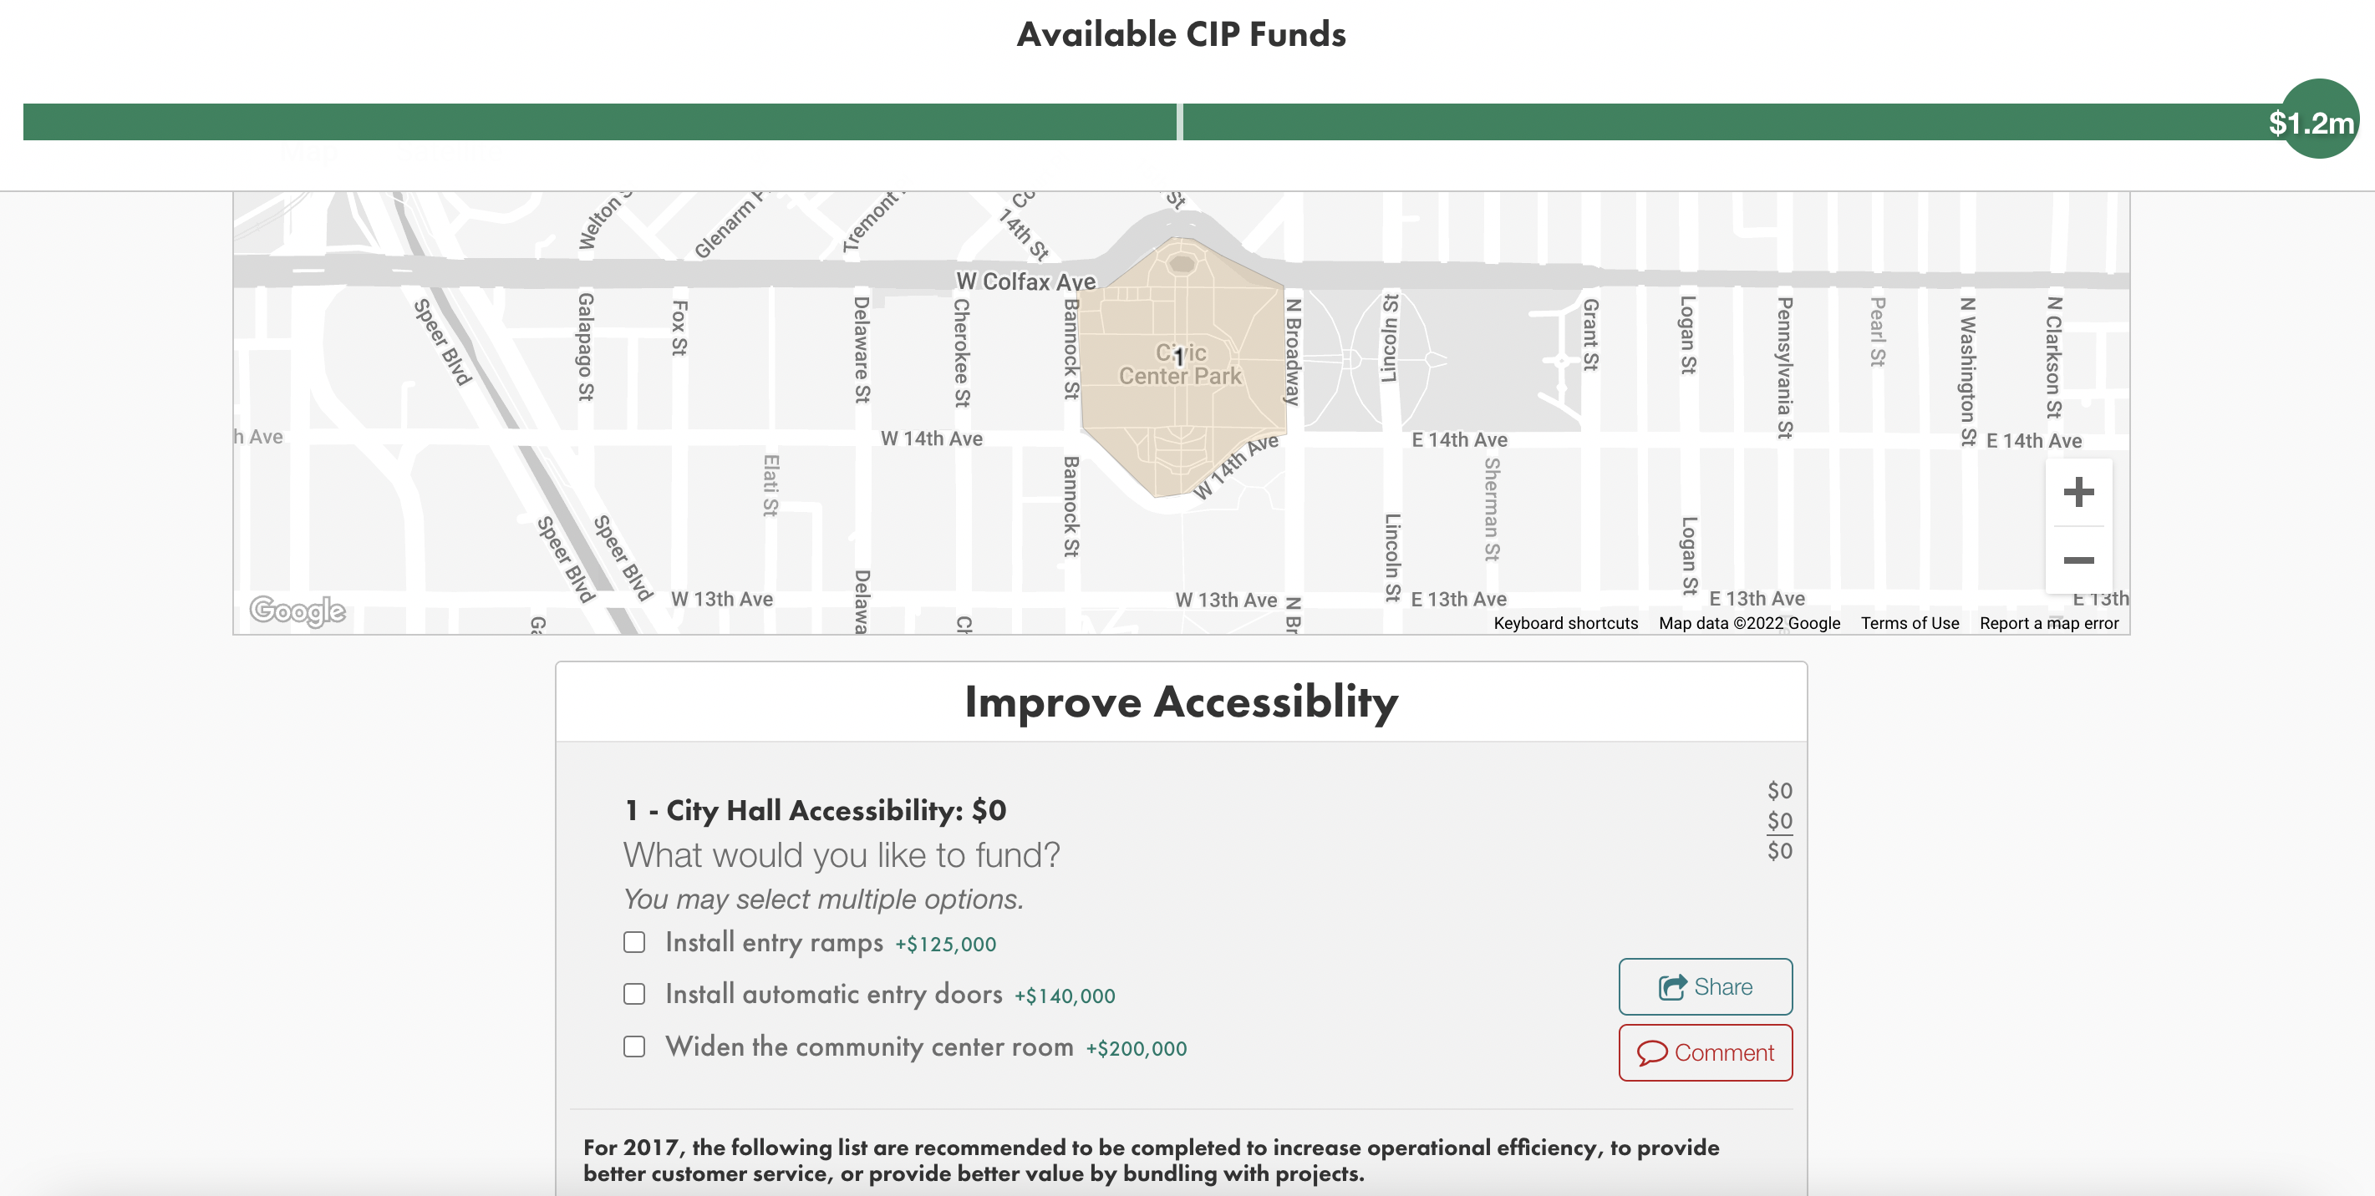Click the Map data ©2022 Google text

pos(1749,623)
